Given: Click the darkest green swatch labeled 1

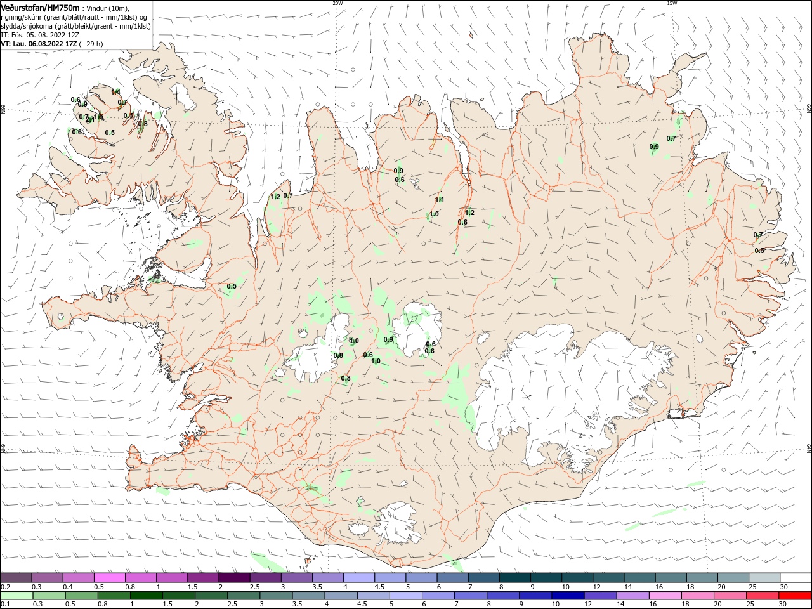Looking at the screenshot, I should [x=146, y=596].
